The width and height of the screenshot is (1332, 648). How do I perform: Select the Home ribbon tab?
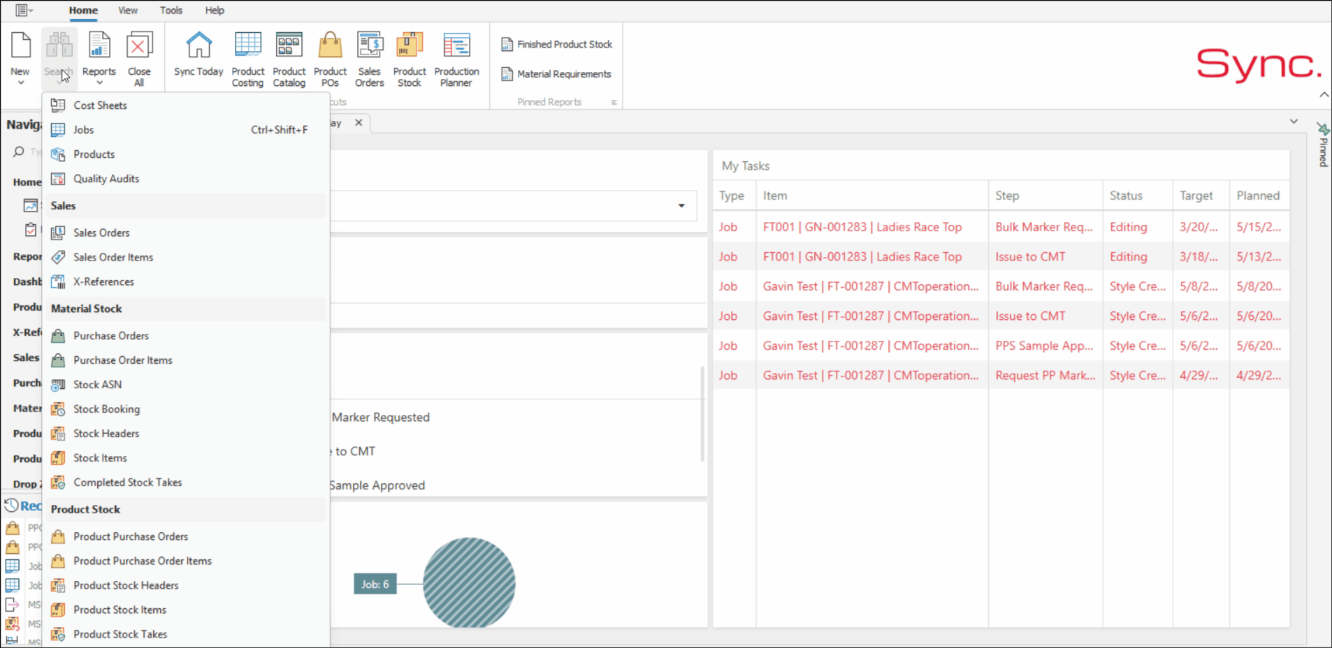click(x=83, y=10)
